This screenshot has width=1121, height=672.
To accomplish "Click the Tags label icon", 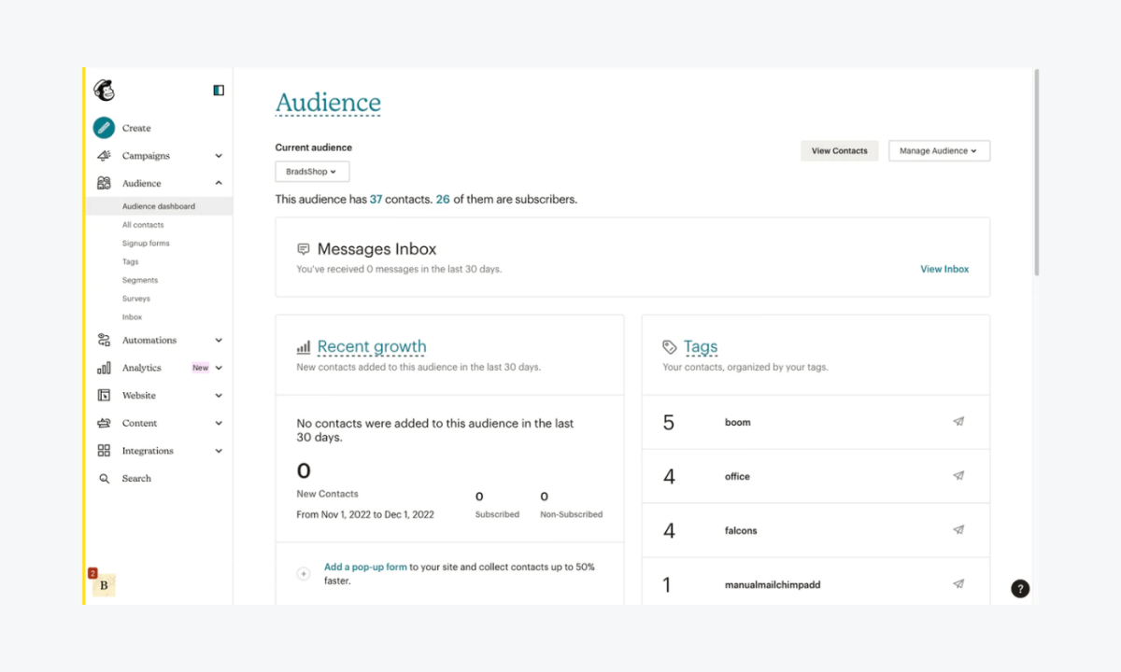I will click(x=670, y=347).
